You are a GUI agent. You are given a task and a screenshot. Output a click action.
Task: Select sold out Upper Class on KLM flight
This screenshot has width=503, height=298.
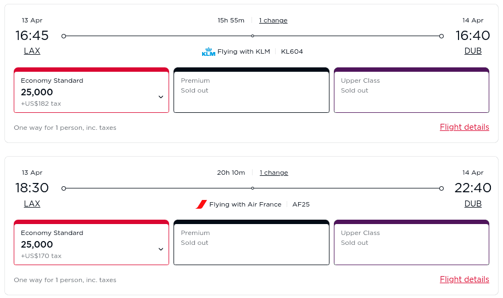tap(411, 90)
